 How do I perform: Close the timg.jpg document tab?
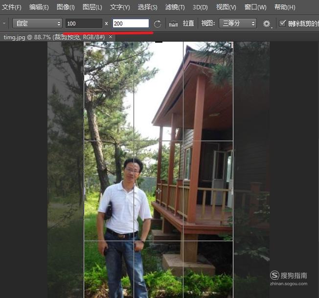[111, 37]
